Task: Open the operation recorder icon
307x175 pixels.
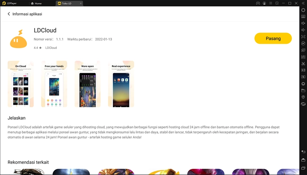Action: [303, 77]
